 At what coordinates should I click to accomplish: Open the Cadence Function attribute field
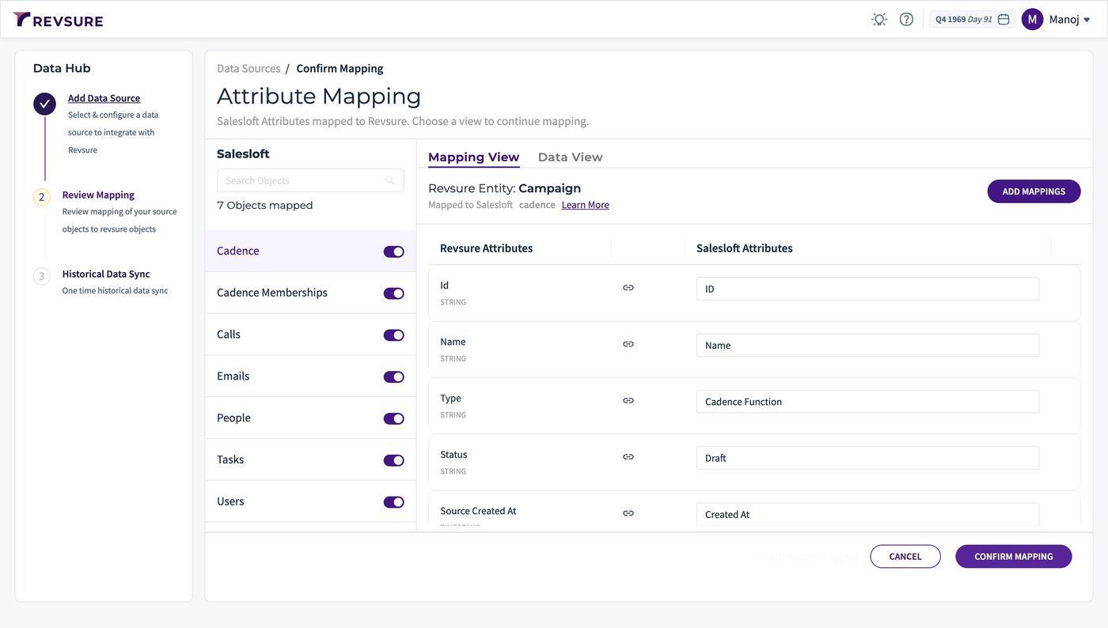(867, 402)
